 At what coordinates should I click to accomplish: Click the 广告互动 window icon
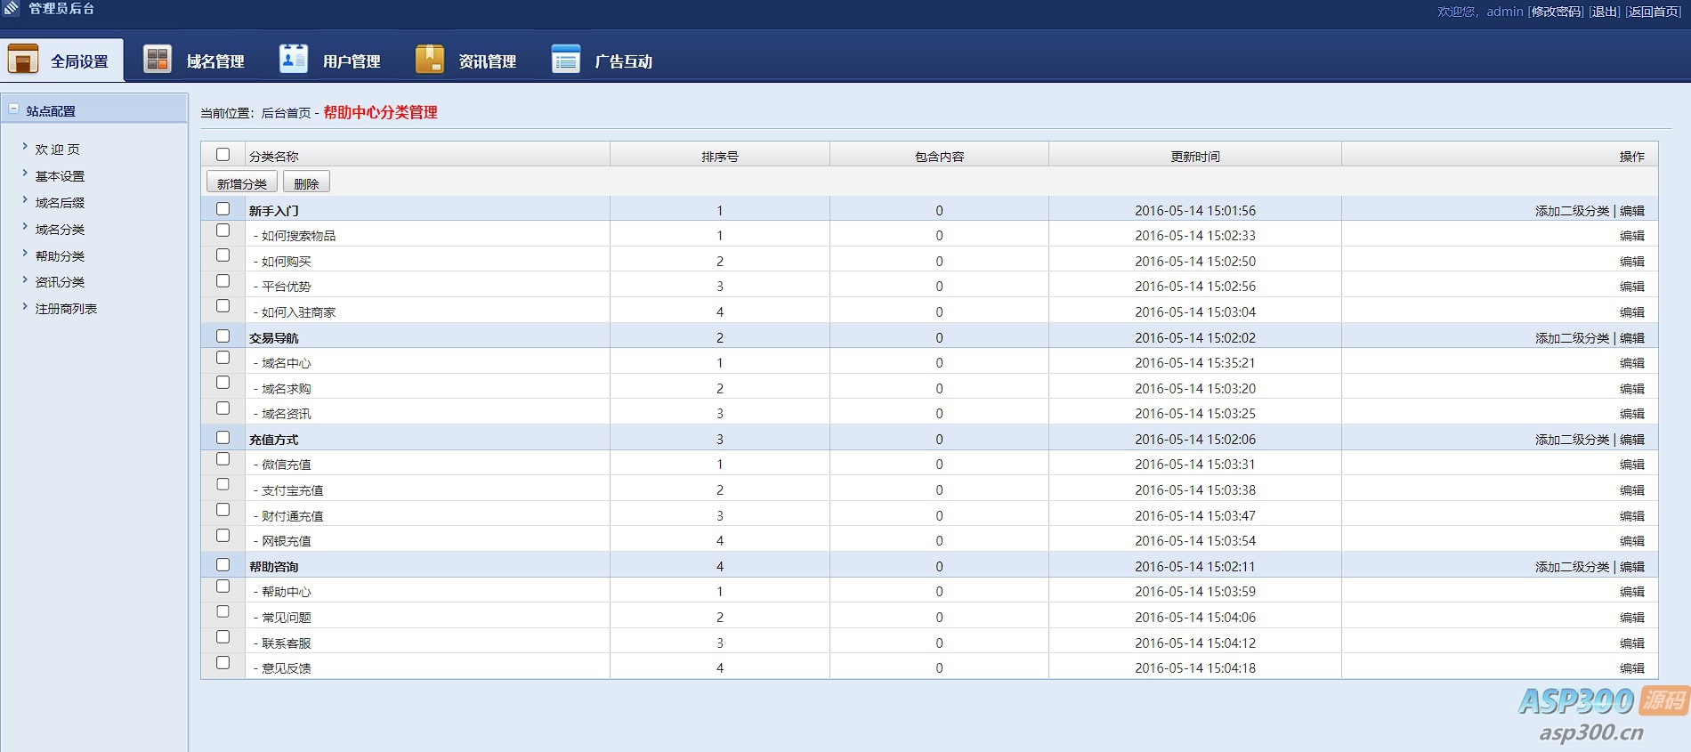click(566, 59)
